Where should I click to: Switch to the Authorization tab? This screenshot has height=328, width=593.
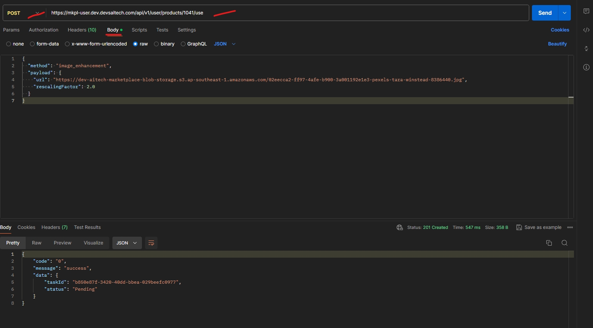[x=44, y=30]
